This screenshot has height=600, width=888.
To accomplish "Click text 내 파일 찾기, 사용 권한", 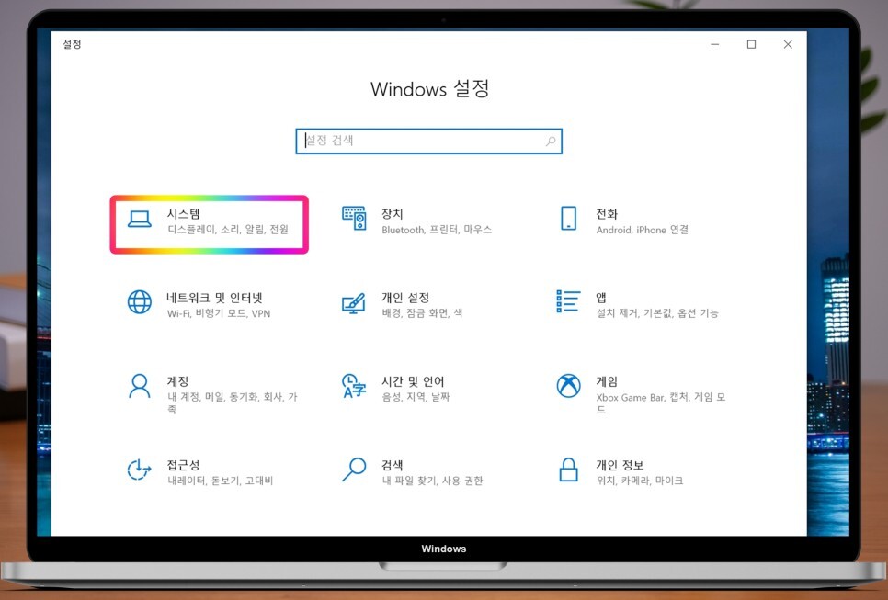I will (x=432, y=481).
